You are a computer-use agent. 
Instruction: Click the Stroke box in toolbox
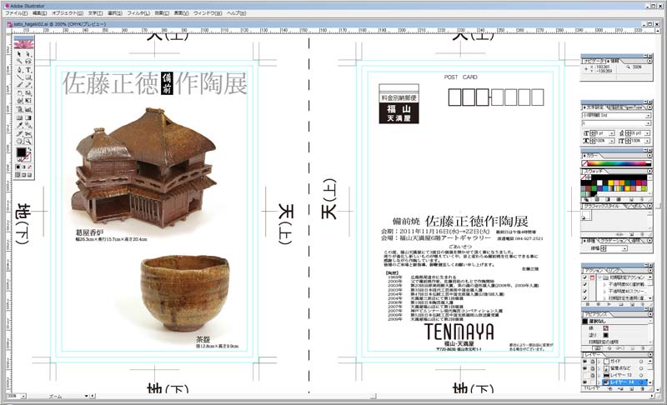point(27,157)
